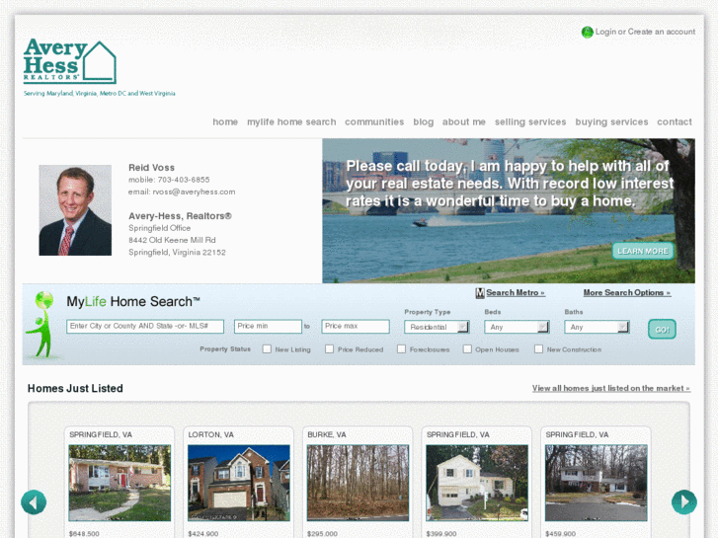The image size is (718, 538).
Task: Open Search Metro link
Action: 516,292
